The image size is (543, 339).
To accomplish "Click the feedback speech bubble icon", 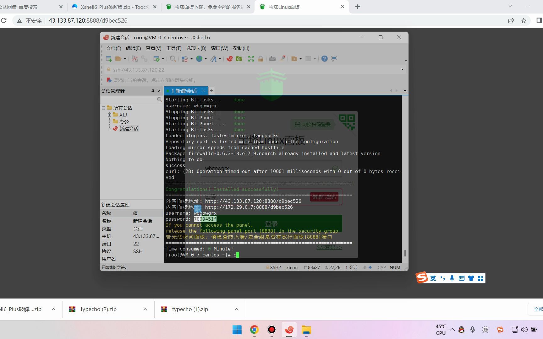I will coord(334,59).
